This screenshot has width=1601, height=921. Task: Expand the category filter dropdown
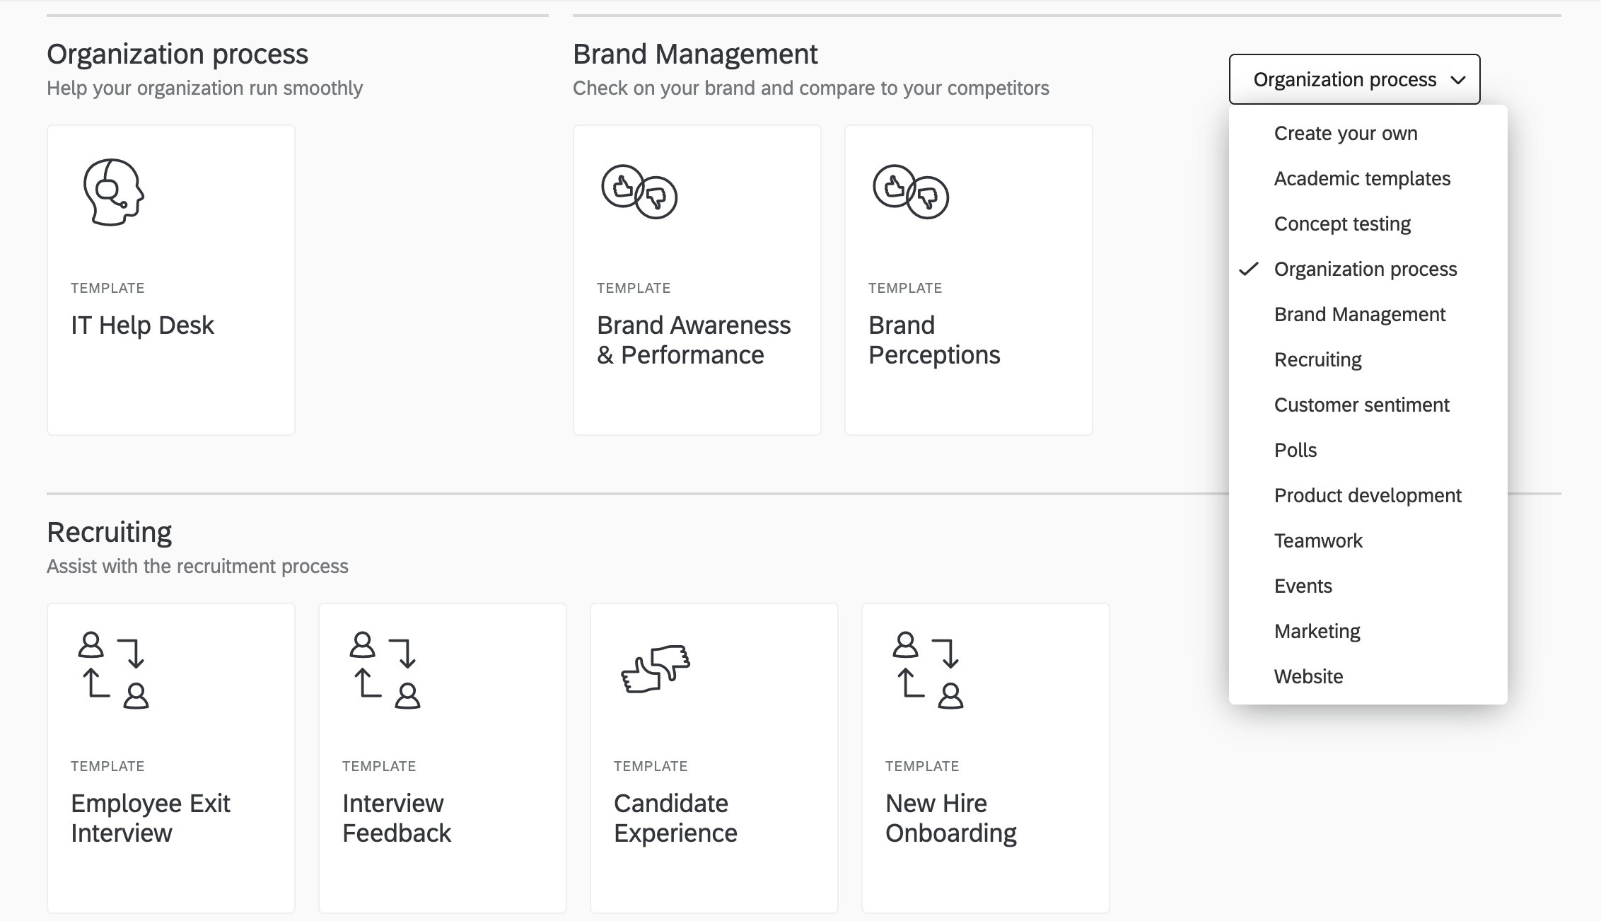coord(1355,79)
